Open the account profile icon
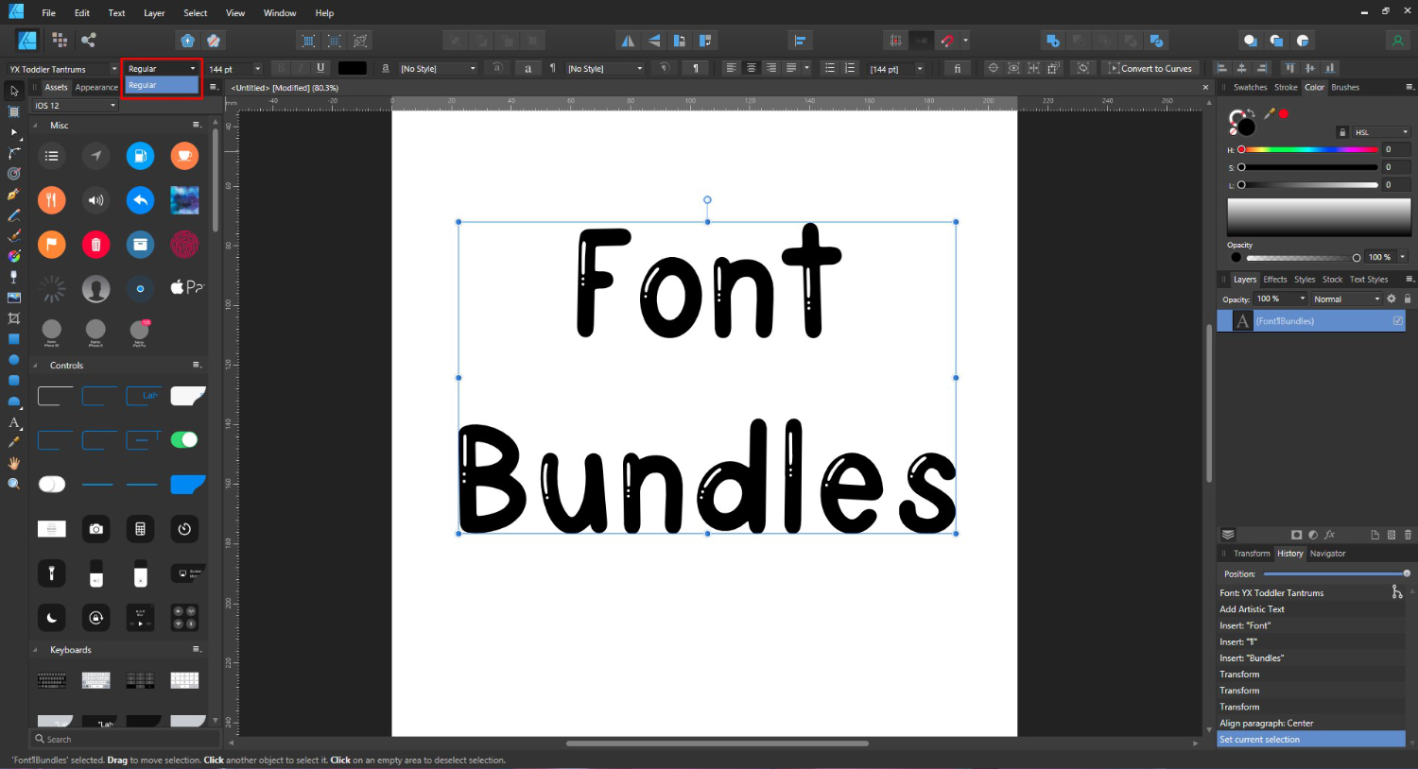The height and width of the screenshot is (769, 1418). [1397, 41]
